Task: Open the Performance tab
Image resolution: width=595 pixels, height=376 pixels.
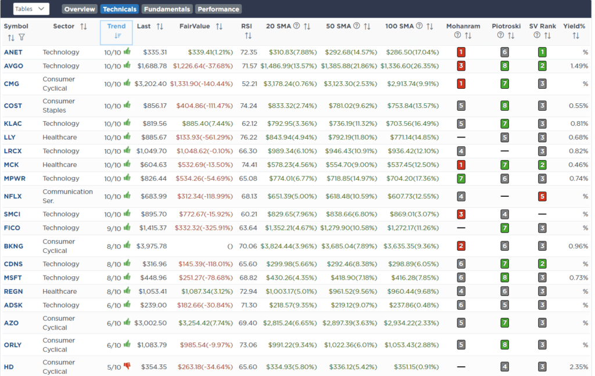Action: tap(218, 9)
